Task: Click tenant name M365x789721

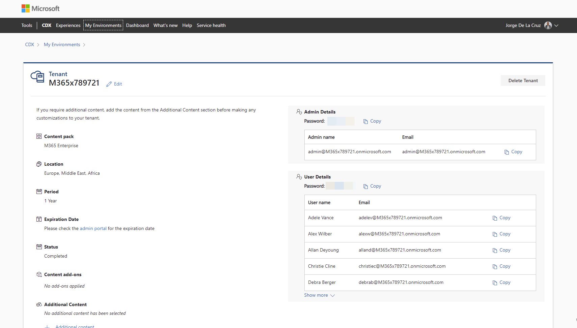Action: pos(74,83)
